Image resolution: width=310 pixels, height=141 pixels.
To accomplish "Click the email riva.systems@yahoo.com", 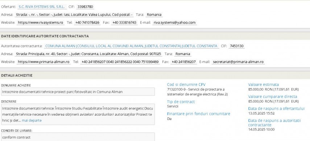I will 174,22.
